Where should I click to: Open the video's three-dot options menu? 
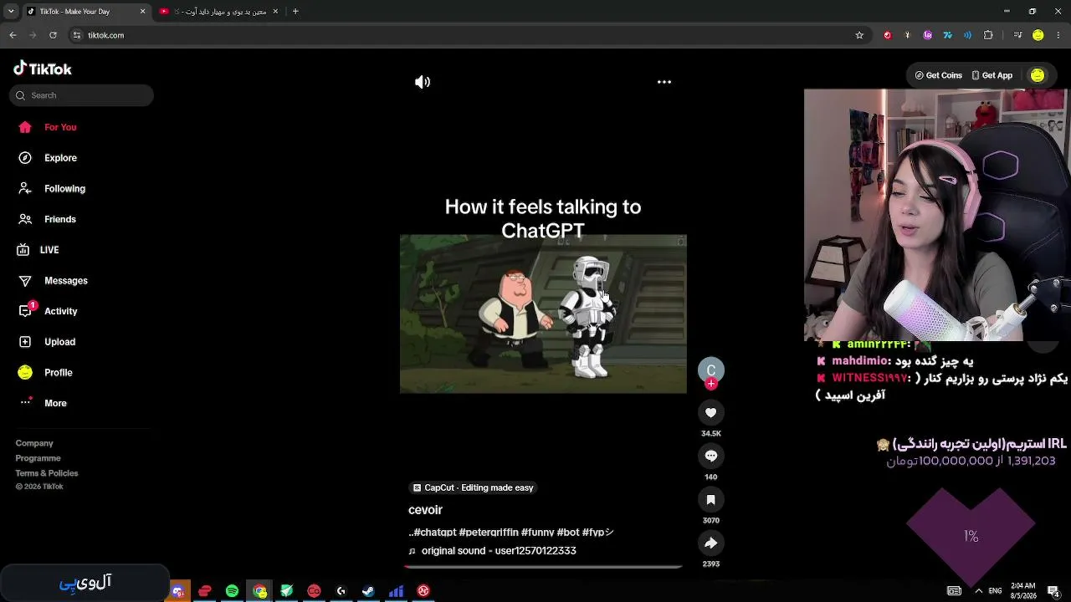pos(664,82)
